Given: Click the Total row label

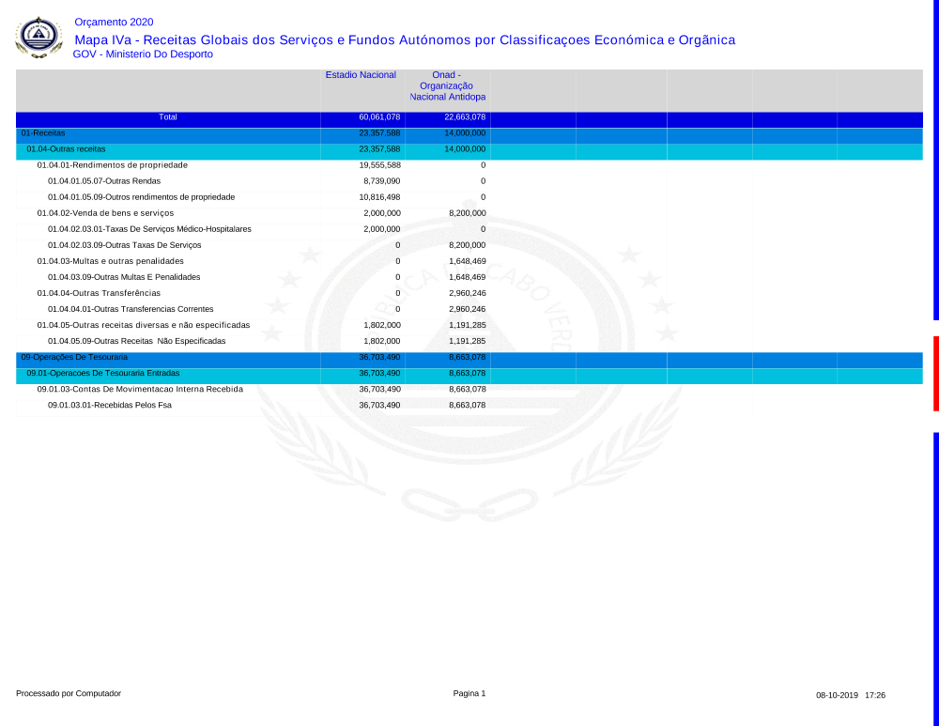Looking at the screenshot, I should [168, 117].
